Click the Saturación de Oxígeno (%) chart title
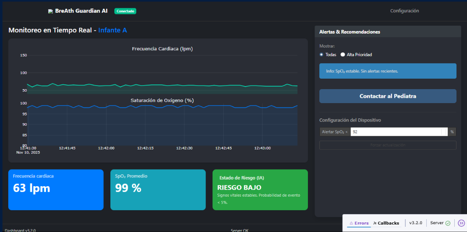Image resolution: width=467 pixels, height=232 pixels. tap(163, 100)
